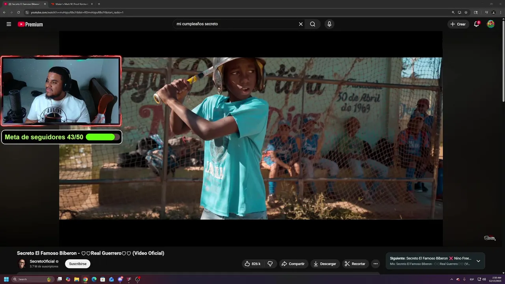
Task: Go back in browser history
Action: pyautogui.click(x=4, y=12)
